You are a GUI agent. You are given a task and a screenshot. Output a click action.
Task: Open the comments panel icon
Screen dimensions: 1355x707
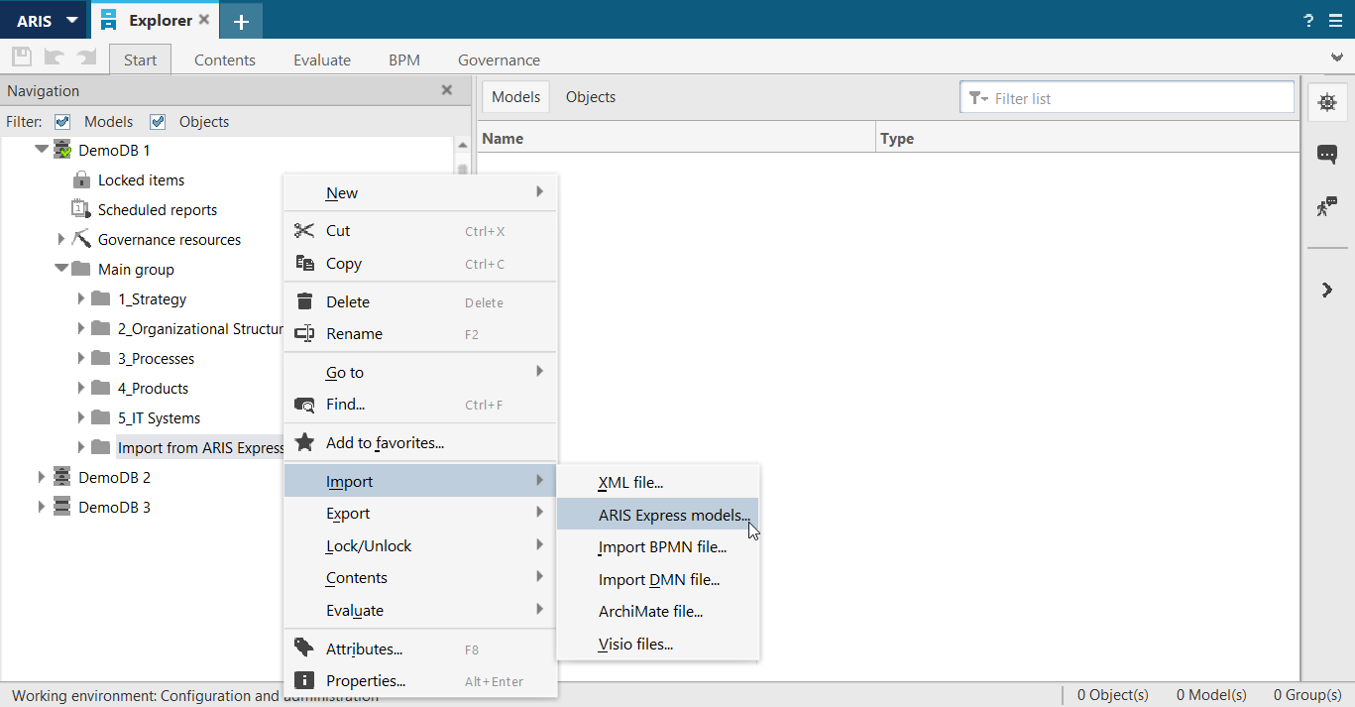point(1327,154)
